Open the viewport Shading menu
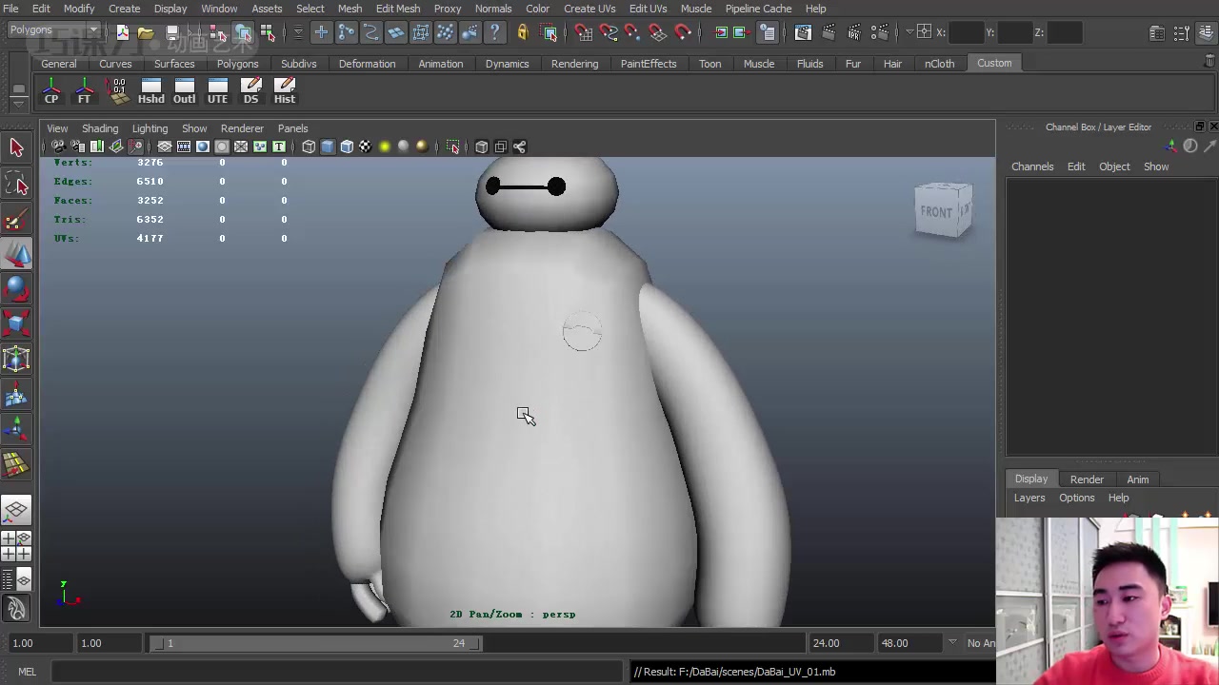The width and height of the screenshot is (1219, 685). click(100, 128)
